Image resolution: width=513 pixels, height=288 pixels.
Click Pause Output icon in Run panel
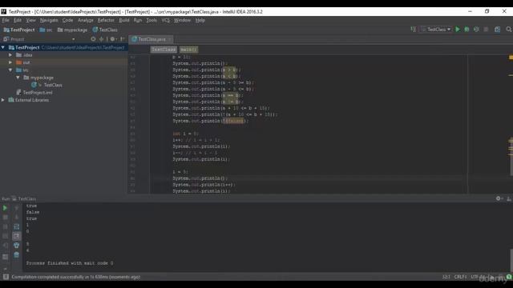5,226
